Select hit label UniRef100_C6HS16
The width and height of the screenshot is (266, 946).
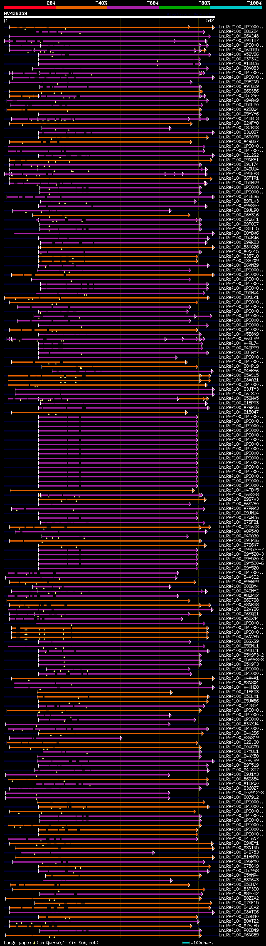239,215
